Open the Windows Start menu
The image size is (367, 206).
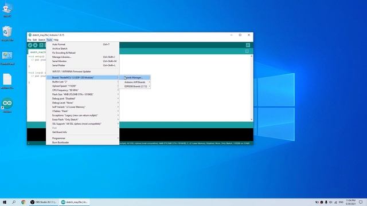tap(5, 202)
